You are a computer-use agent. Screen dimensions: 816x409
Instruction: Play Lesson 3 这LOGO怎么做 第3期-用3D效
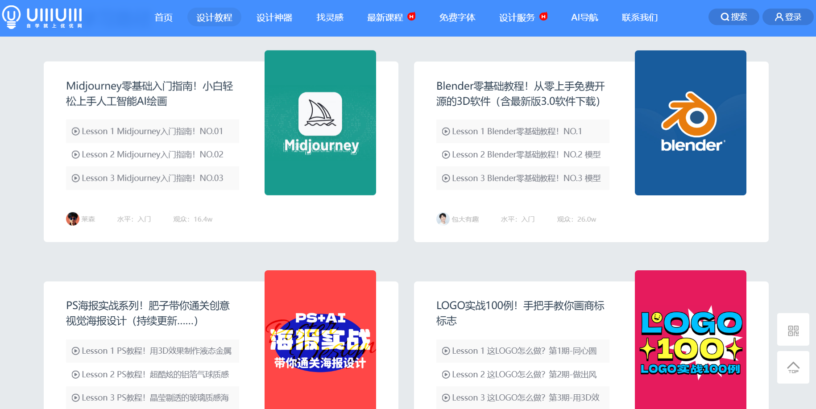[x=523, y=397]
